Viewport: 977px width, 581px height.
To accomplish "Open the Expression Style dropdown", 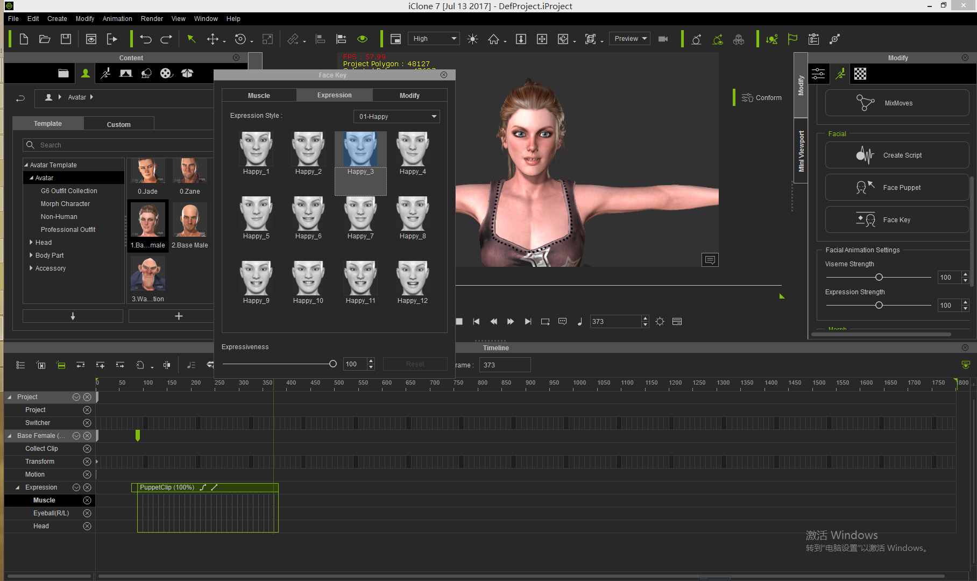I will [397, 116].
